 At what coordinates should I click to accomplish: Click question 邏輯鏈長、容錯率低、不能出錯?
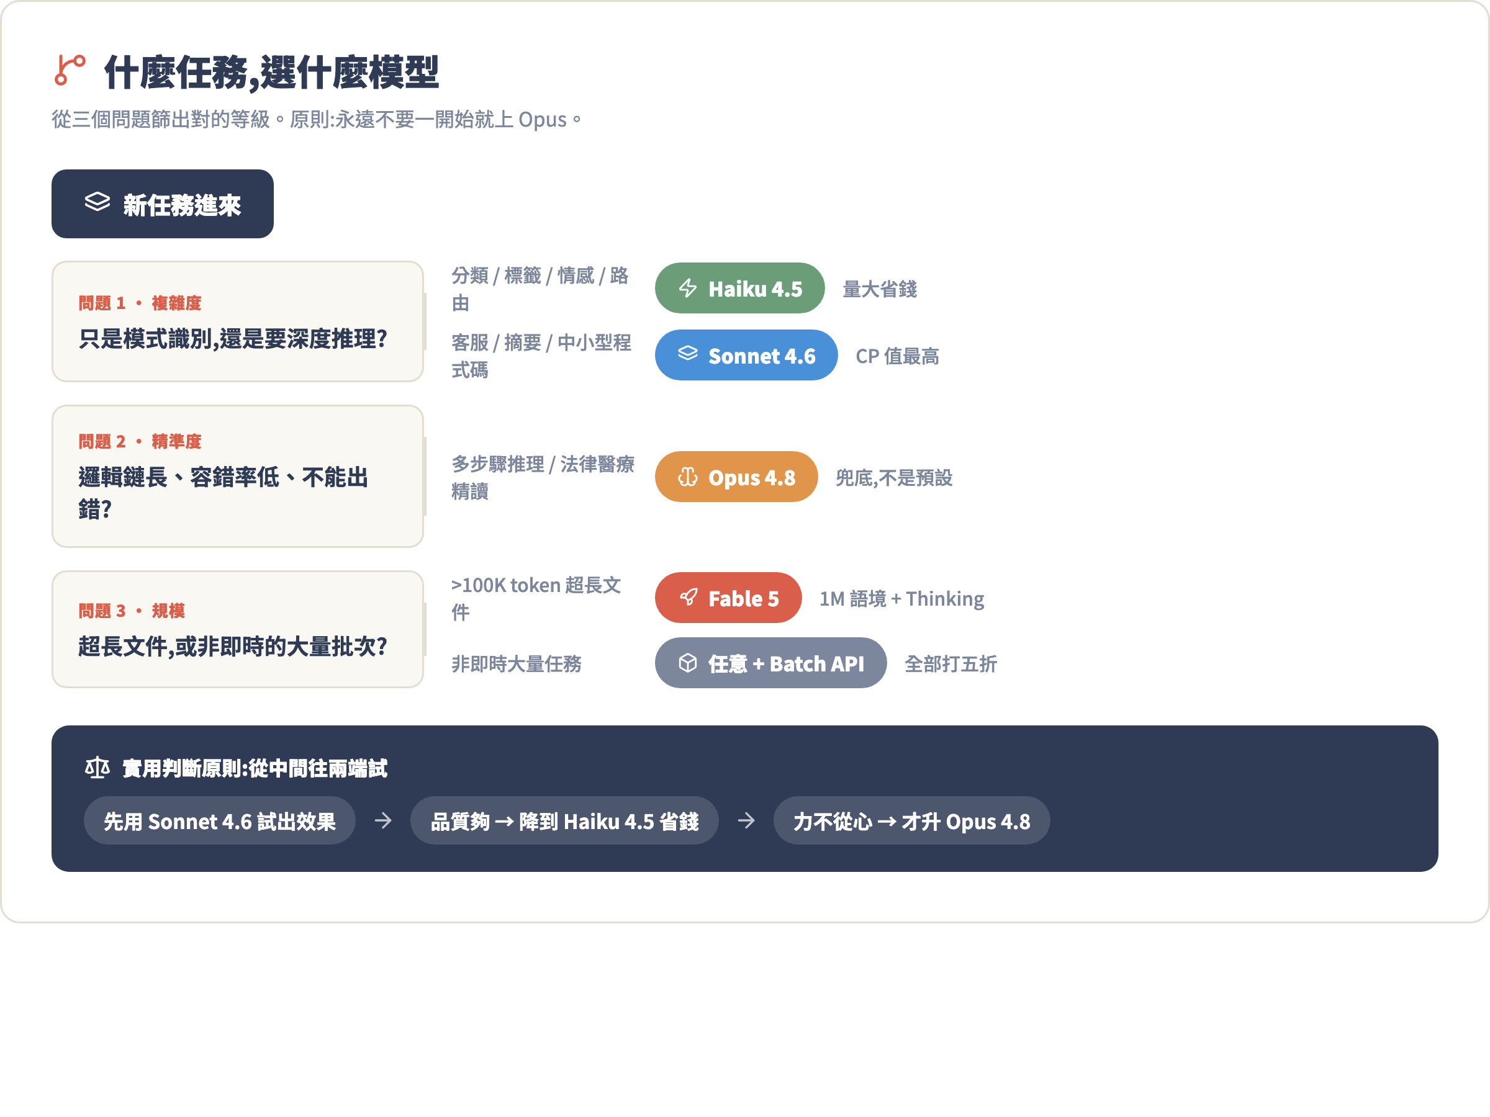click(223, 493)
